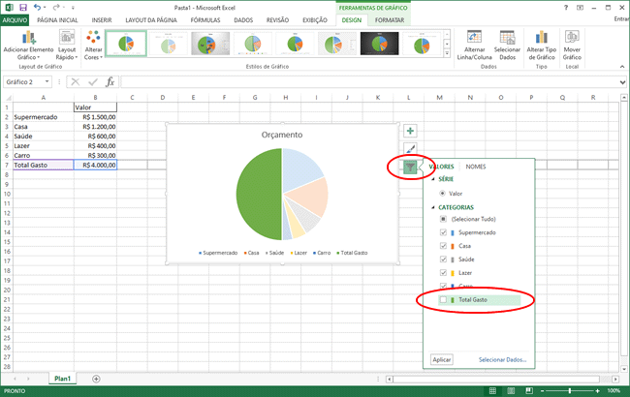Viewport: 630px width, 397px height.
Task: Click the Aplicar button
Action: click(442, 359)
